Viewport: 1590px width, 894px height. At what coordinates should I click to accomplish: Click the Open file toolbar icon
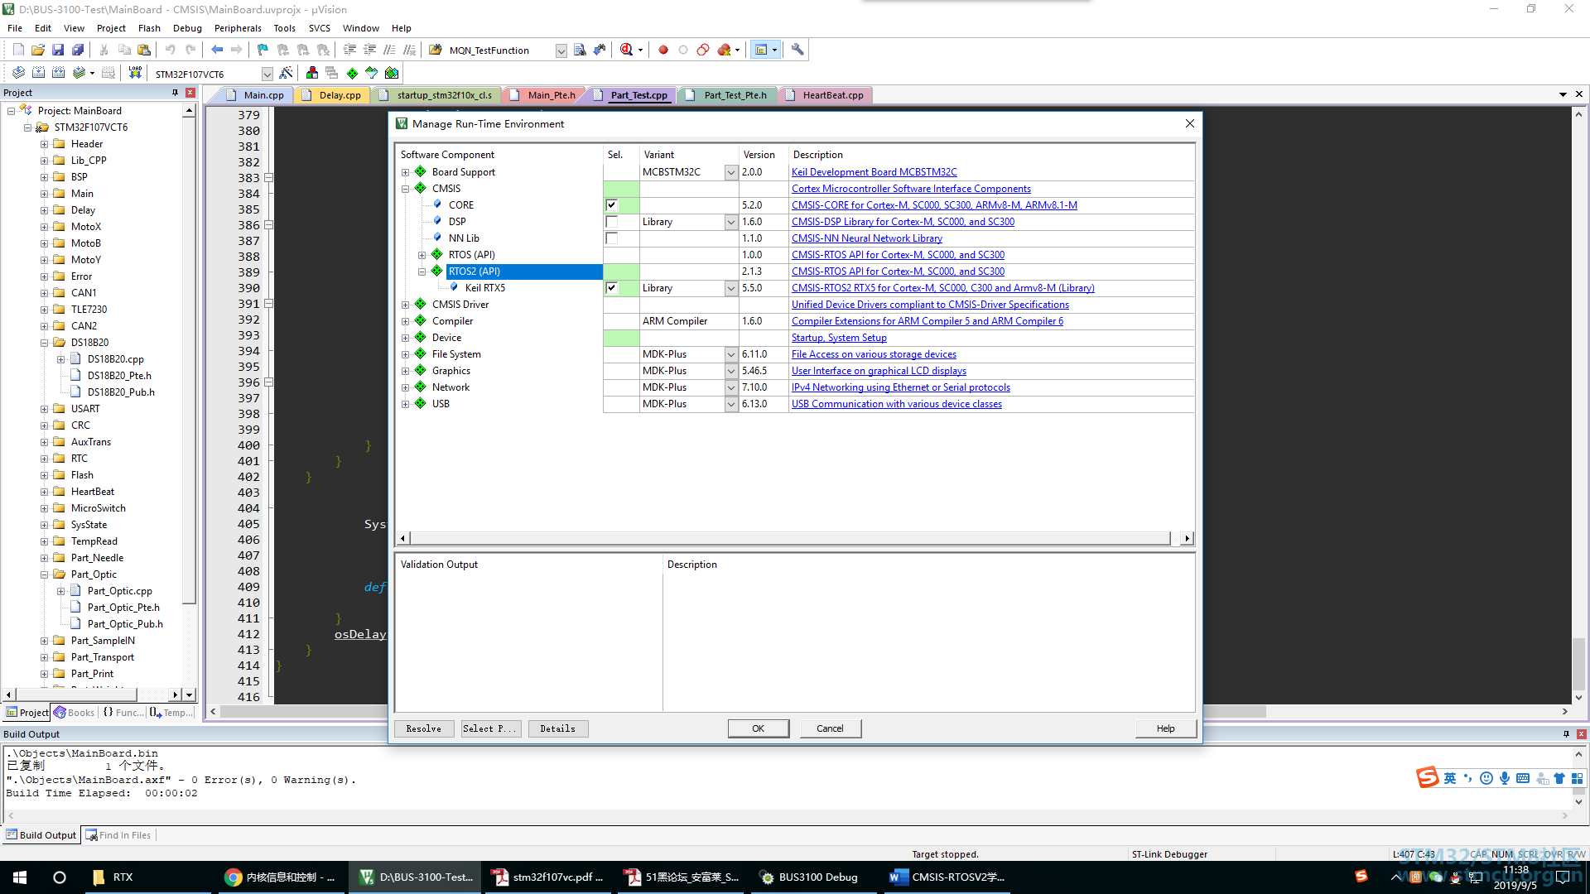tap(38, 50)
